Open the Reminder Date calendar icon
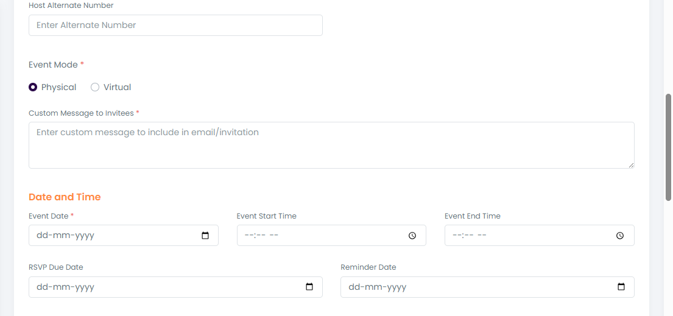The height and width of the screenshot is (316, 673). [x=621, y=287]
